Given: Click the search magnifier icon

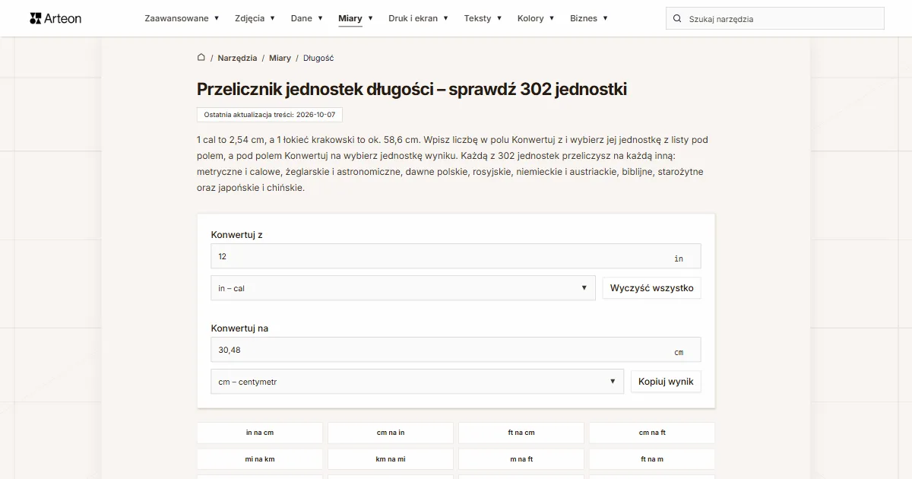Looking at the screenshot, I should pyautogui.click(x=677, y=18).
